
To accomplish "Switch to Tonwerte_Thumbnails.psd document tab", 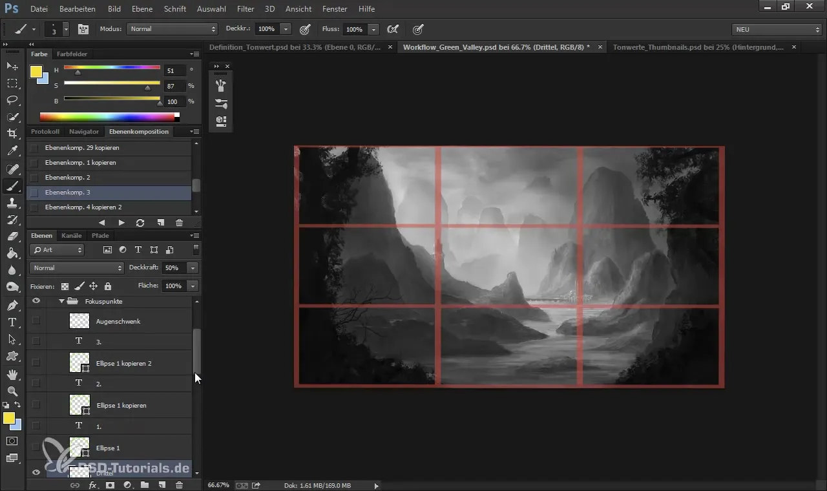I will [x=698, y=47].
